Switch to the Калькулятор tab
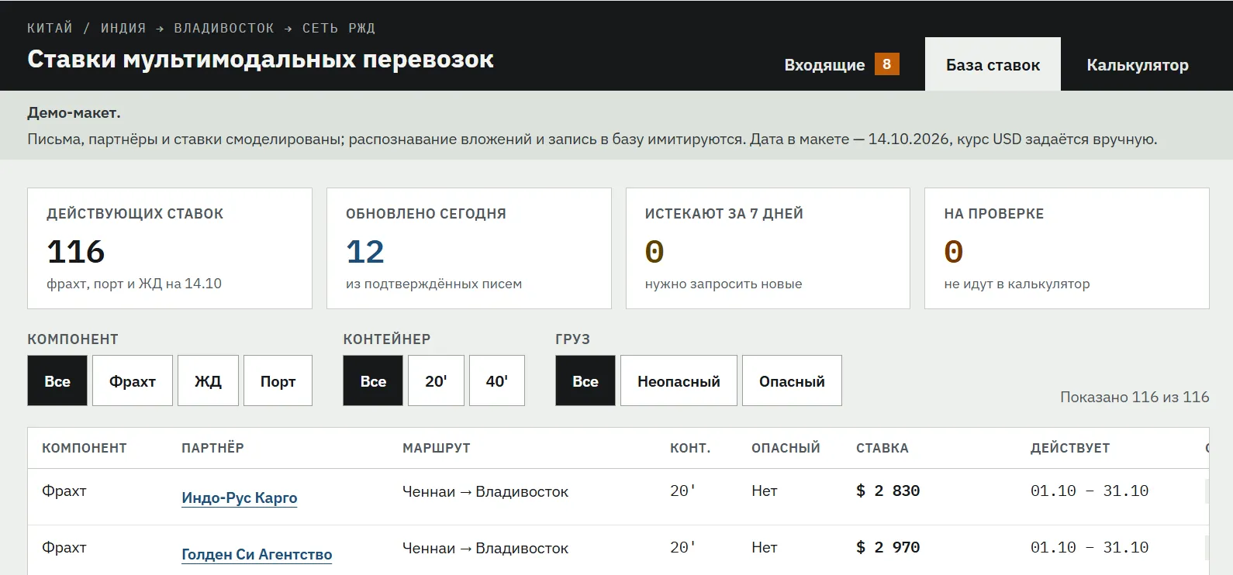The width and height of the screenshot is (1233, 575). (1137, 64)
